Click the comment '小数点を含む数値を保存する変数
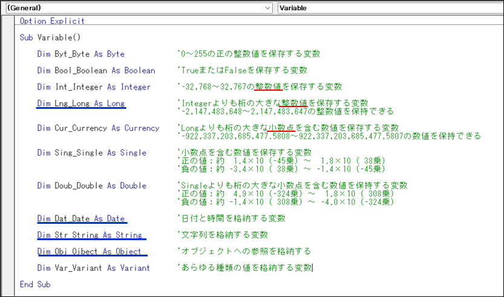The image size is (504, 297). click(x=244, y=152)
